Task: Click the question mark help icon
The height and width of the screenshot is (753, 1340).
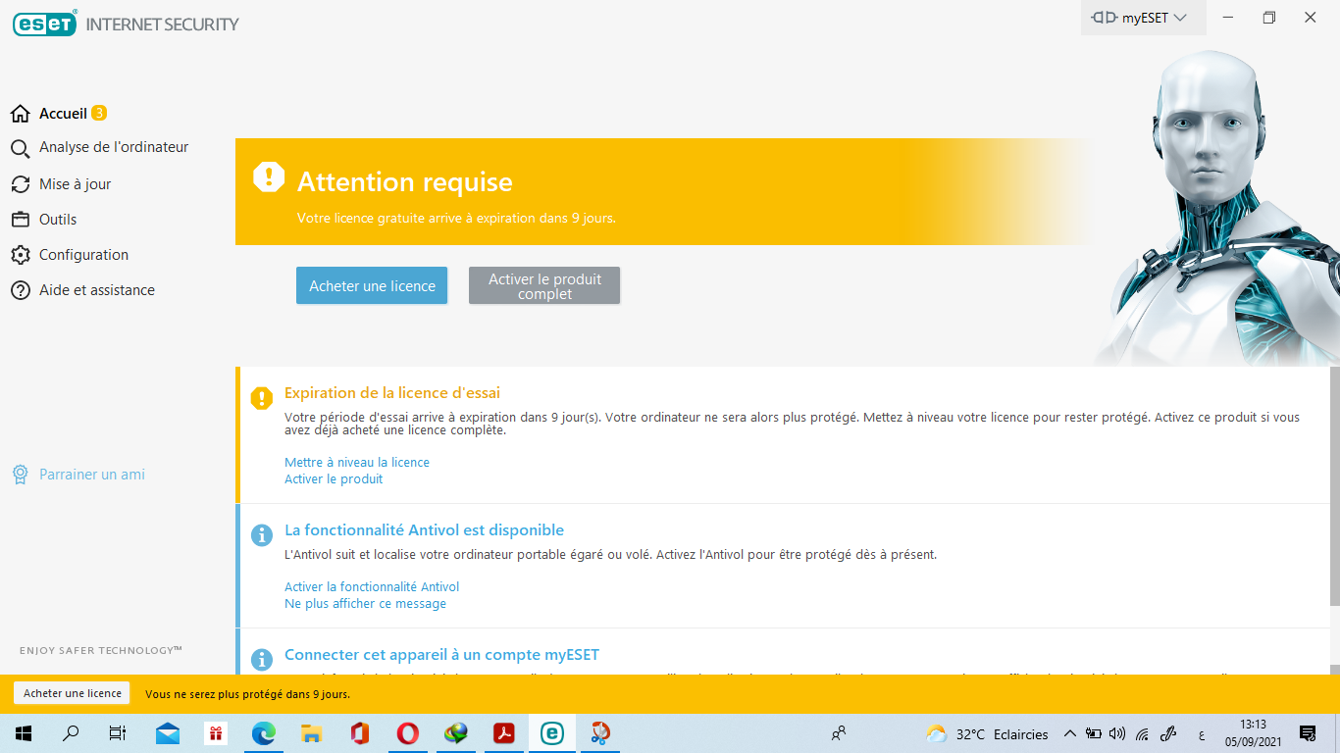Action: click(21, 290)
